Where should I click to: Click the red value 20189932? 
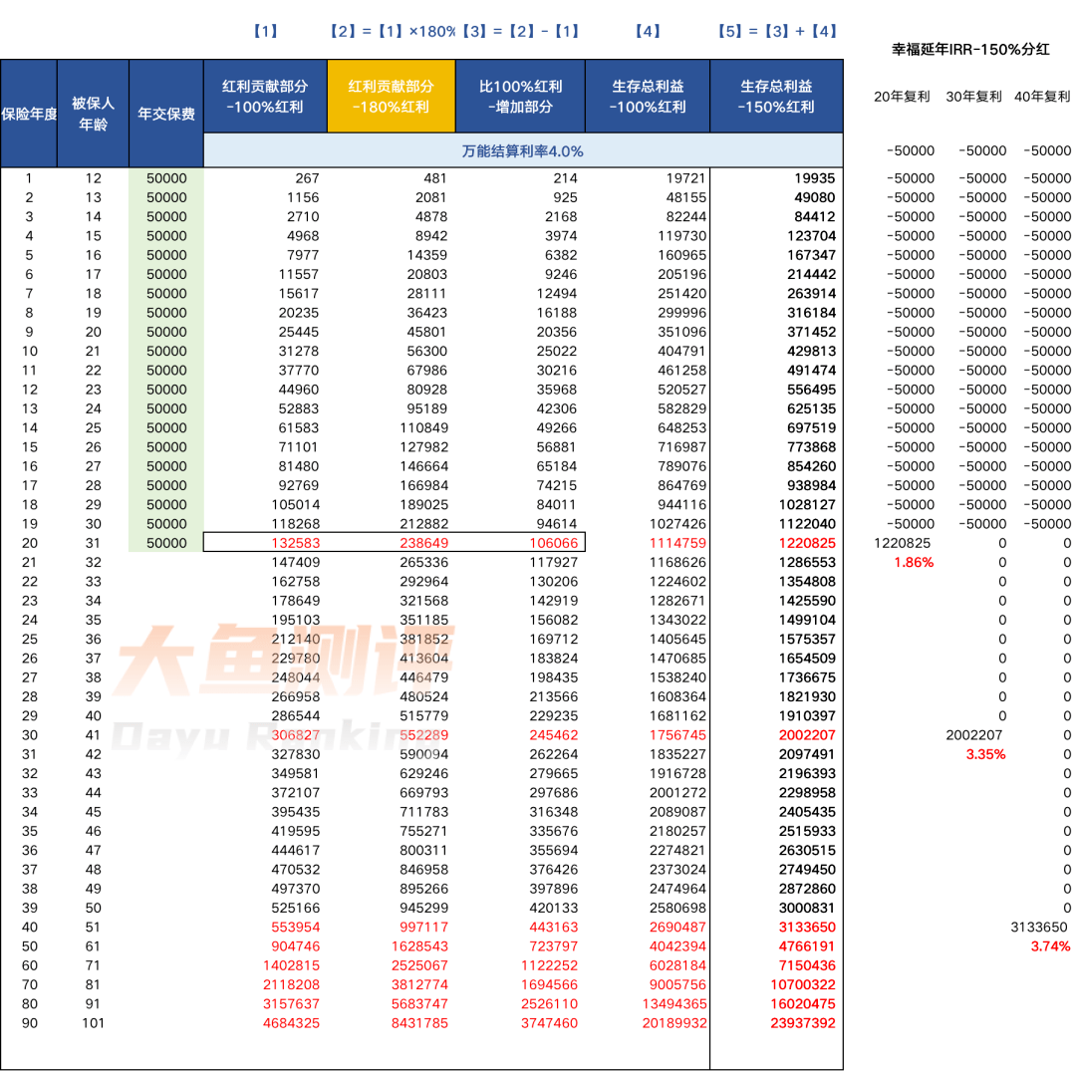pyautogui.click(x=674, y=1023)
